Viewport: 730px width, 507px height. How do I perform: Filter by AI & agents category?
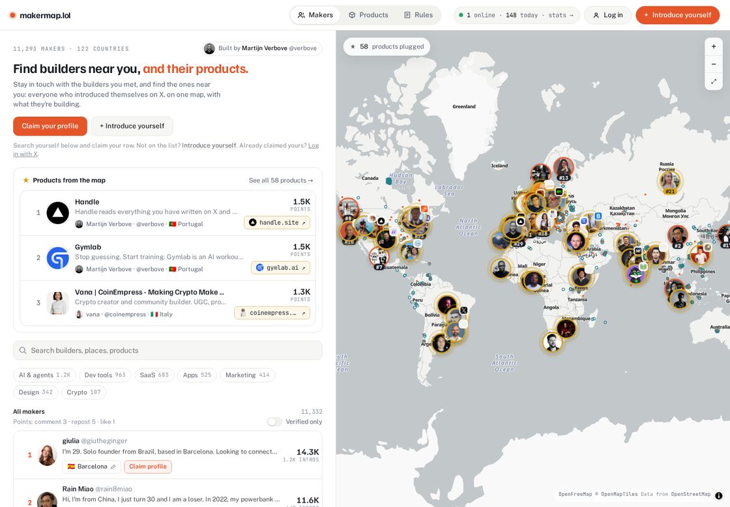[x=44, y=375]
